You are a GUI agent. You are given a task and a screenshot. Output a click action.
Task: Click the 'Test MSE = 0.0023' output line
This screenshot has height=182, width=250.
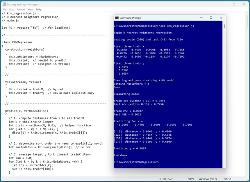click(127, 114)
